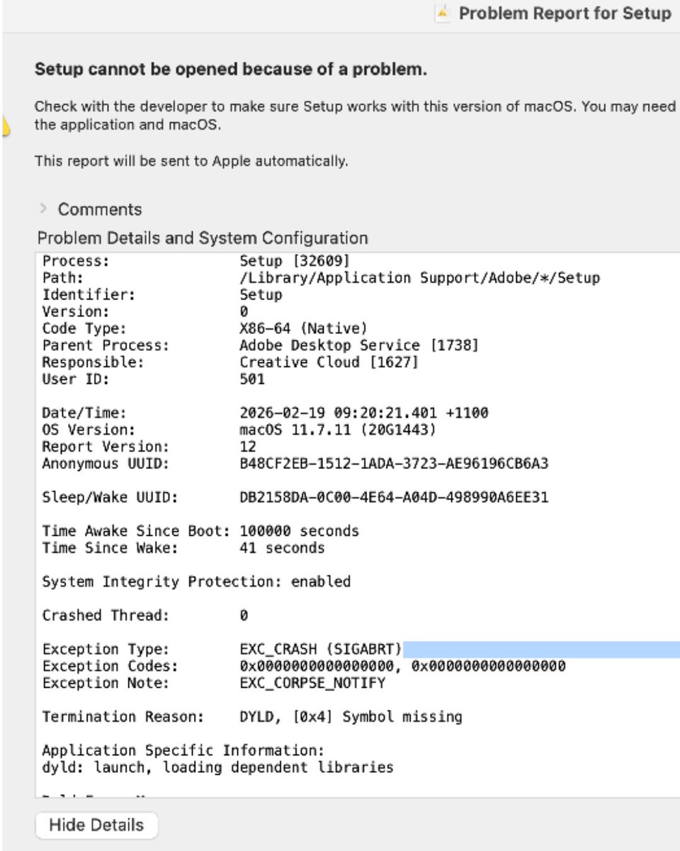Click the 'Time Awake Since Boot: 100000 seconds' line
The height and width of the screenshot is (851, 680).
tap(200, 531)
